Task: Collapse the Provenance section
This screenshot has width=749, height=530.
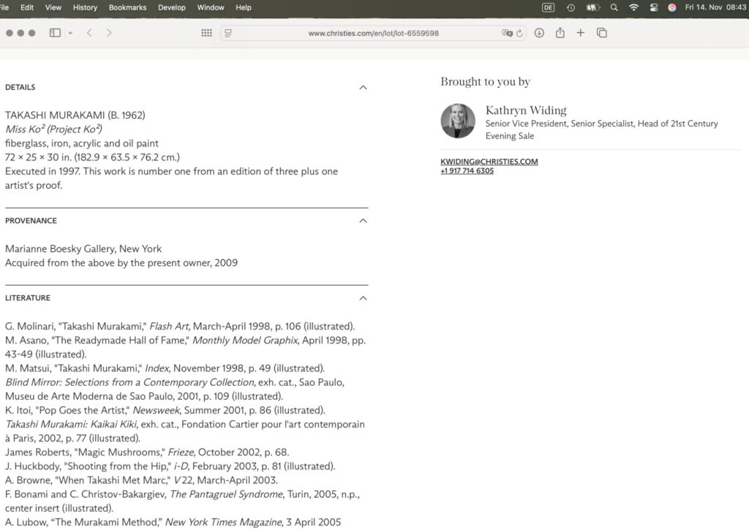Action: coord(363,221)
